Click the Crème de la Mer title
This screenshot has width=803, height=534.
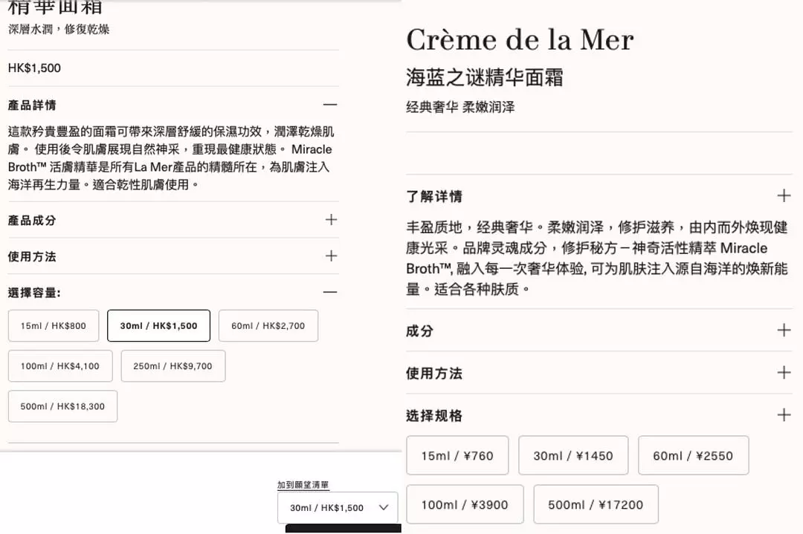click(520, 39)
